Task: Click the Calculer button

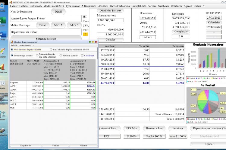Action: click(x=110, y=40)
